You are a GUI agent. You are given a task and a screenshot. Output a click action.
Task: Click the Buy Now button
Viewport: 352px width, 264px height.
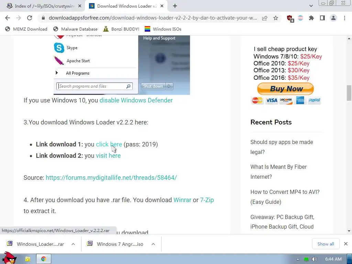(x=285, y=89)
